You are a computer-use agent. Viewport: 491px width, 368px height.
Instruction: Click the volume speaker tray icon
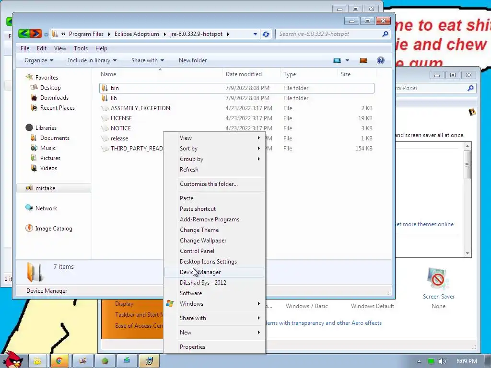click(x=443, y=361)
